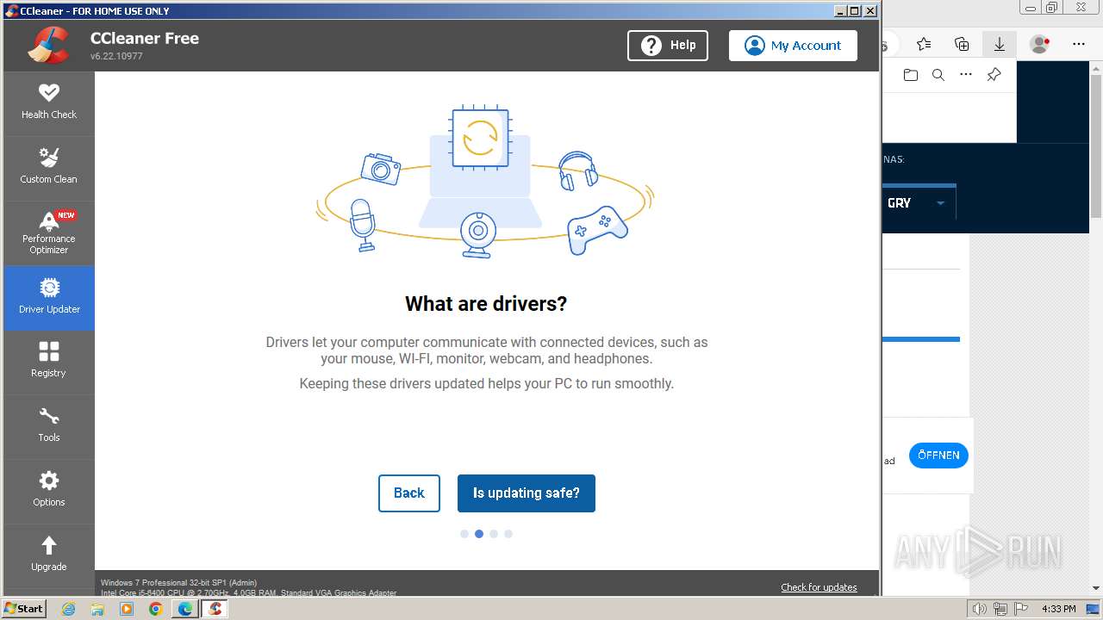Click the CCleaner logo icon
Viewport: 1103px width, 620px height.
(x=48, y=45)
